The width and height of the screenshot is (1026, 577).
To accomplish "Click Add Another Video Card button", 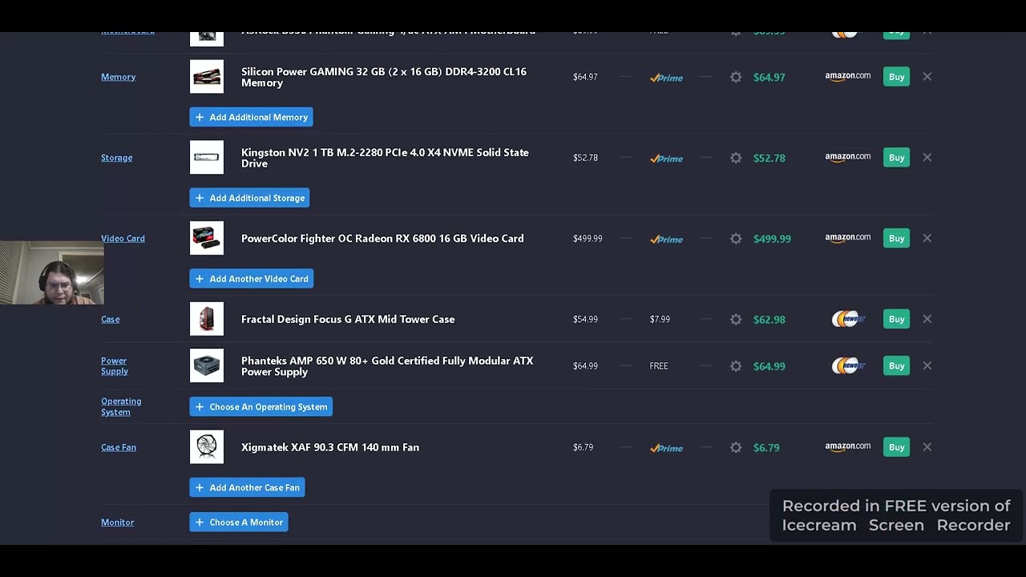I will [x=251, y=279].
